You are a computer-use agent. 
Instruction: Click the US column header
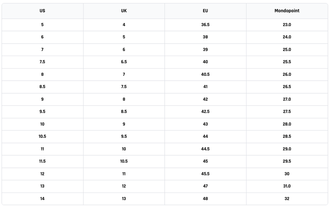pyautogui.click(x=42, y=11)
